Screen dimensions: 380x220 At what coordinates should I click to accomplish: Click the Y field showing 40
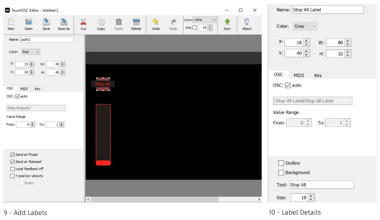point(294,53)
